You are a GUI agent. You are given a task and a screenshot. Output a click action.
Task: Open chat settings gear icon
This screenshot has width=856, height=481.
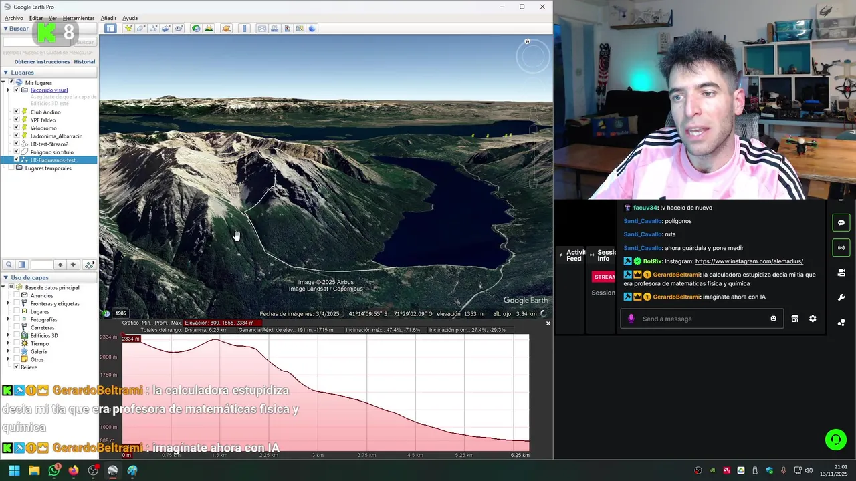[813, 319]
